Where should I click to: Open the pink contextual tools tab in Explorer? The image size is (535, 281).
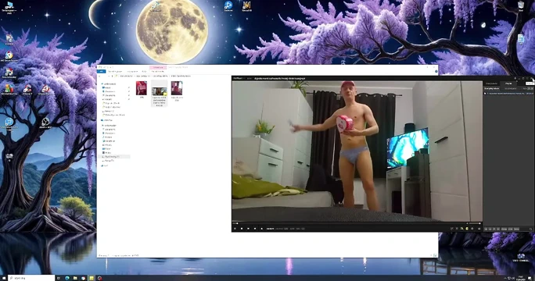[x=158, y=67]
